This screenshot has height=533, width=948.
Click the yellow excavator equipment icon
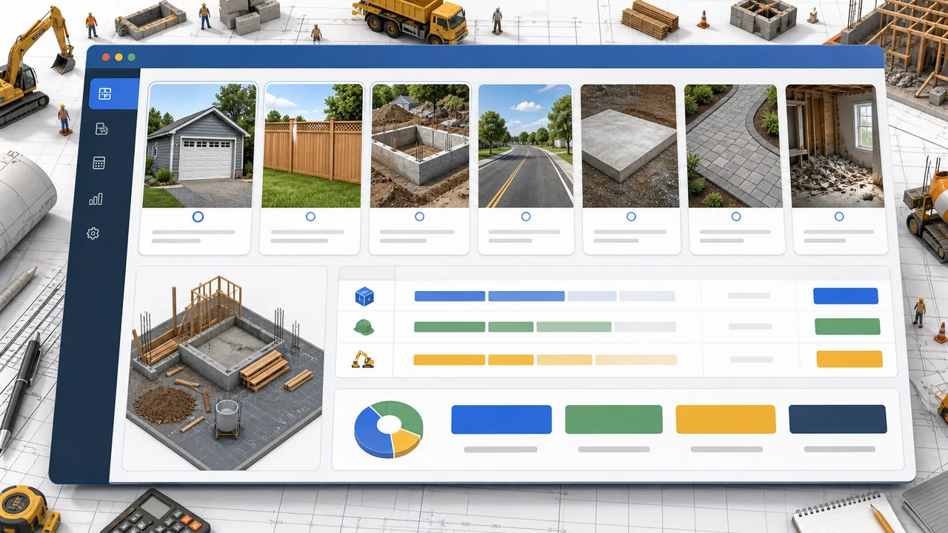tap(363, 360)
